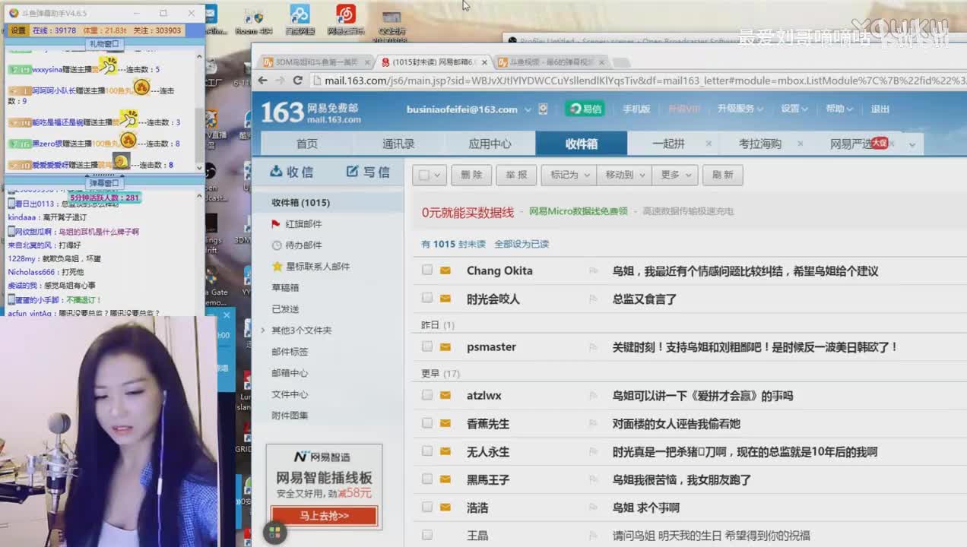The width and height of the screenshot is (967, 547).
Task: Open the 设置 dropdown in mail header
Action: pyautogui.click(x=794, y=109)
